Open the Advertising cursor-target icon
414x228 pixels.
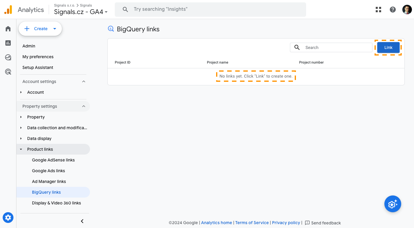8,72
